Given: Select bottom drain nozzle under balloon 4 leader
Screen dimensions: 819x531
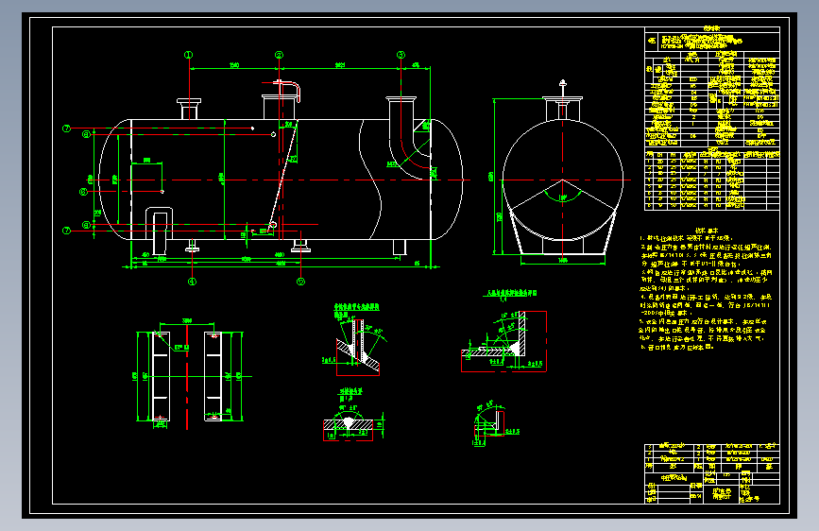Looking at the screenshot, I should click(x=192, y=246).
